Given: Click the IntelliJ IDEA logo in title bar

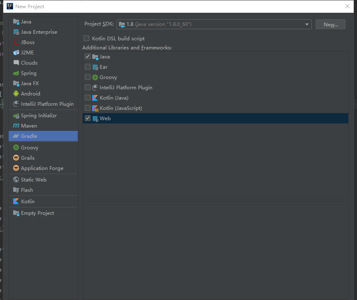Looking at the screenshot, I should pyautogui.click(x=10, y=6).
